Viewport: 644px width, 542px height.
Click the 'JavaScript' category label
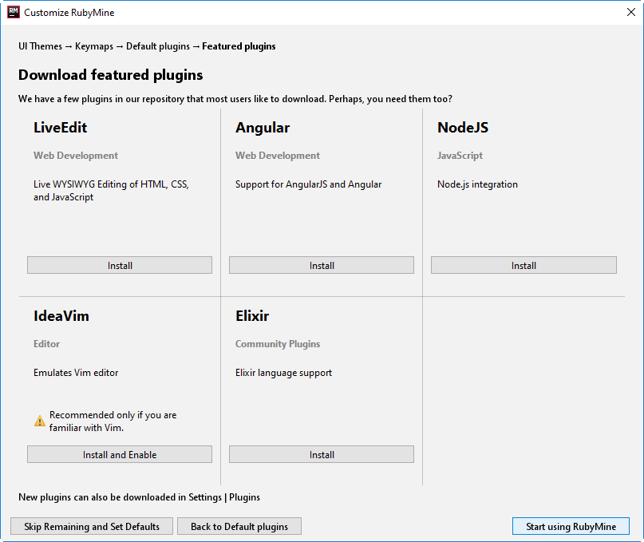[x=460, y=156]
